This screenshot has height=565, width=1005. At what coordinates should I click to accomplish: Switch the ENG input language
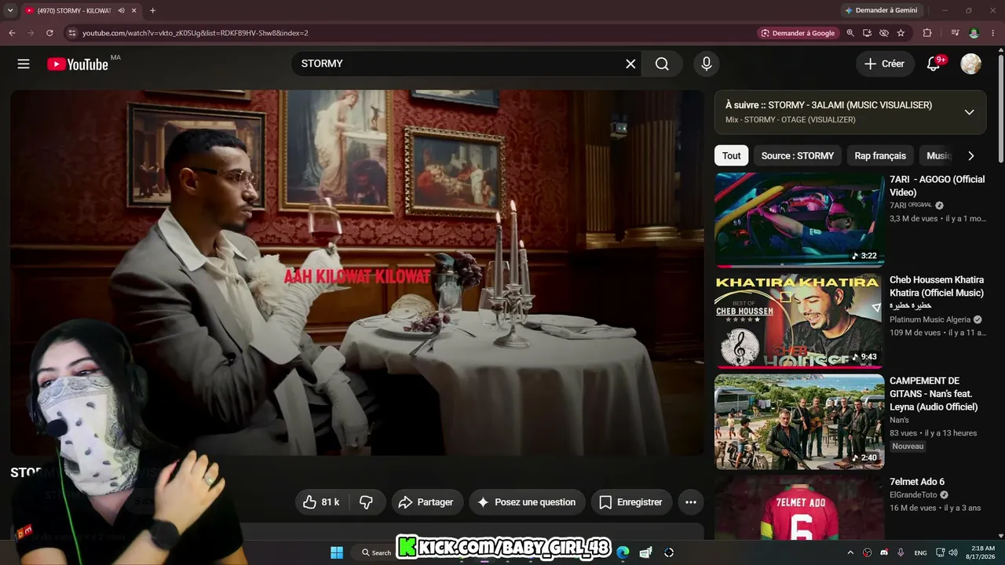[921, 552]
